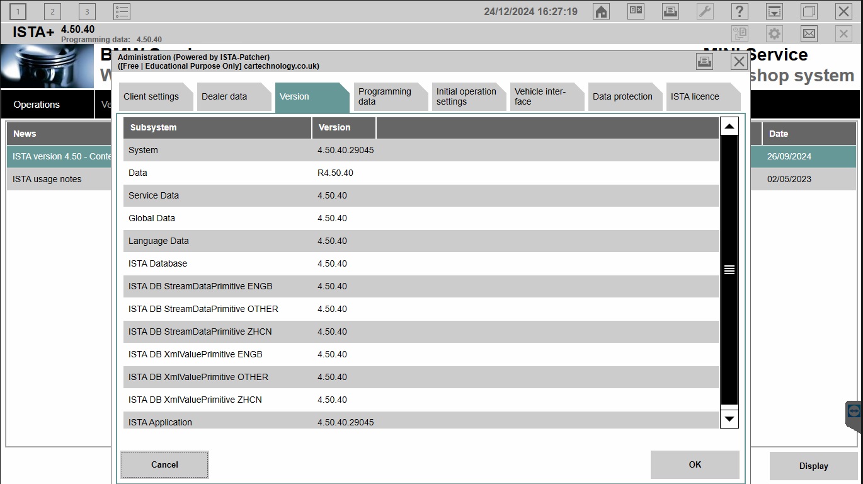This screenshot has height=484, width=863.
Task: Open the print function from the top toolbar
Action: (670, 11)
